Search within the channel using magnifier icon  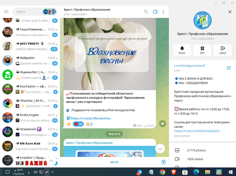click(146, 12)
